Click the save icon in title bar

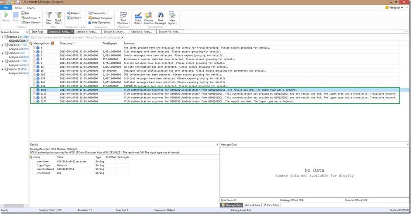click(x=19, y=2)
